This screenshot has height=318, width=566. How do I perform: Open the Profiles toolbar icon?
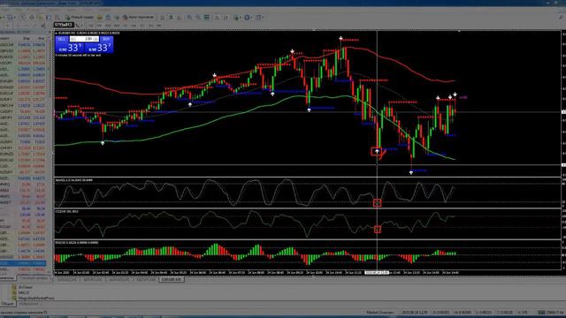(x=11, y=18)
